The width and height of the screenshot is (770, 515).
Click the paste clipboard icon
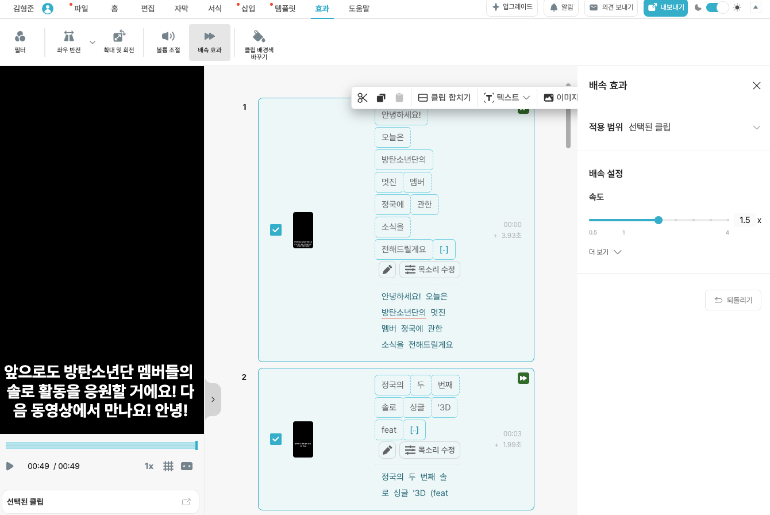pos(399,98)
